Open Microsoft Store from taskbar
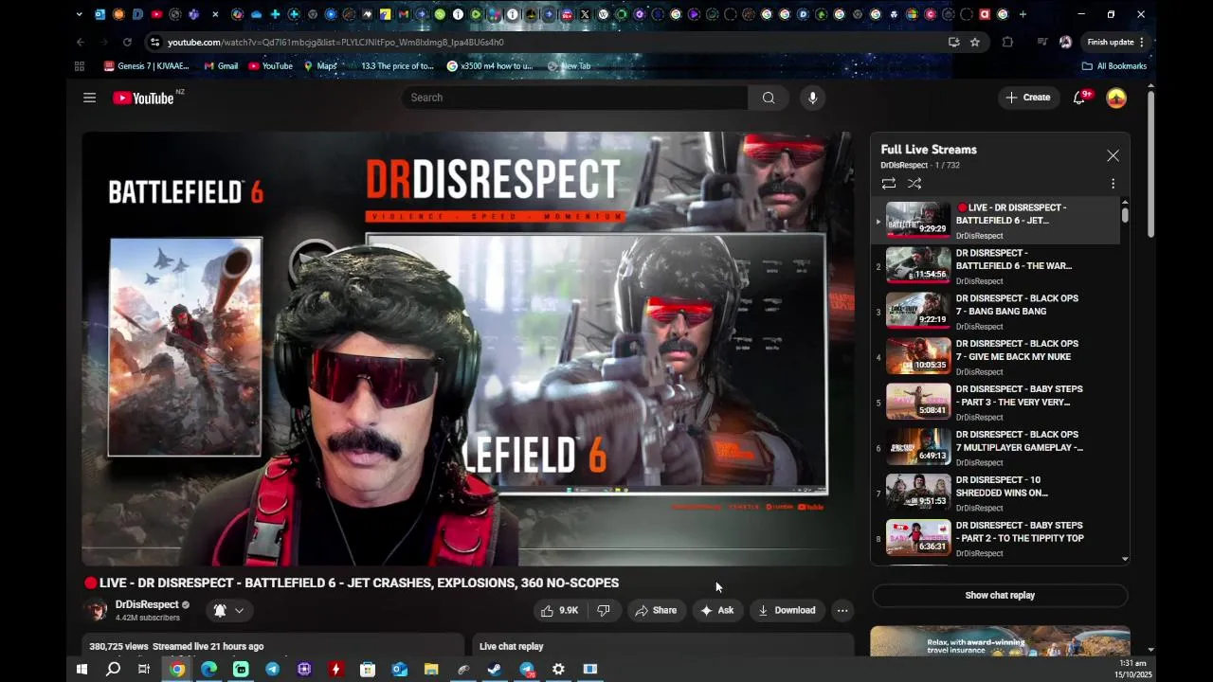 tap(368, 669)
